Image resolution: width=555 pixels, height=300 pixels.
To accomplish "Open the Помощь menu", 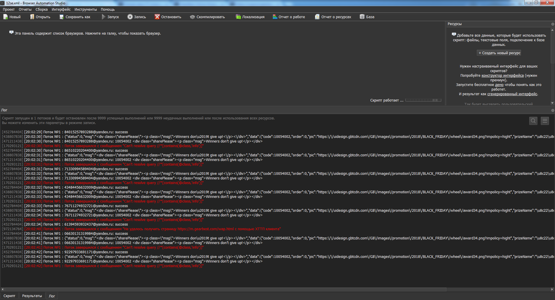I will click(108, 10).
